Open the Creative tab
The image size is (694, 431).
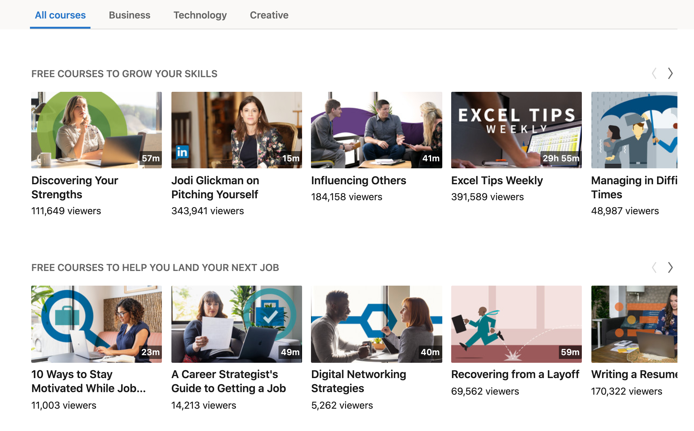pyautogui.click(x=269, y=15)
